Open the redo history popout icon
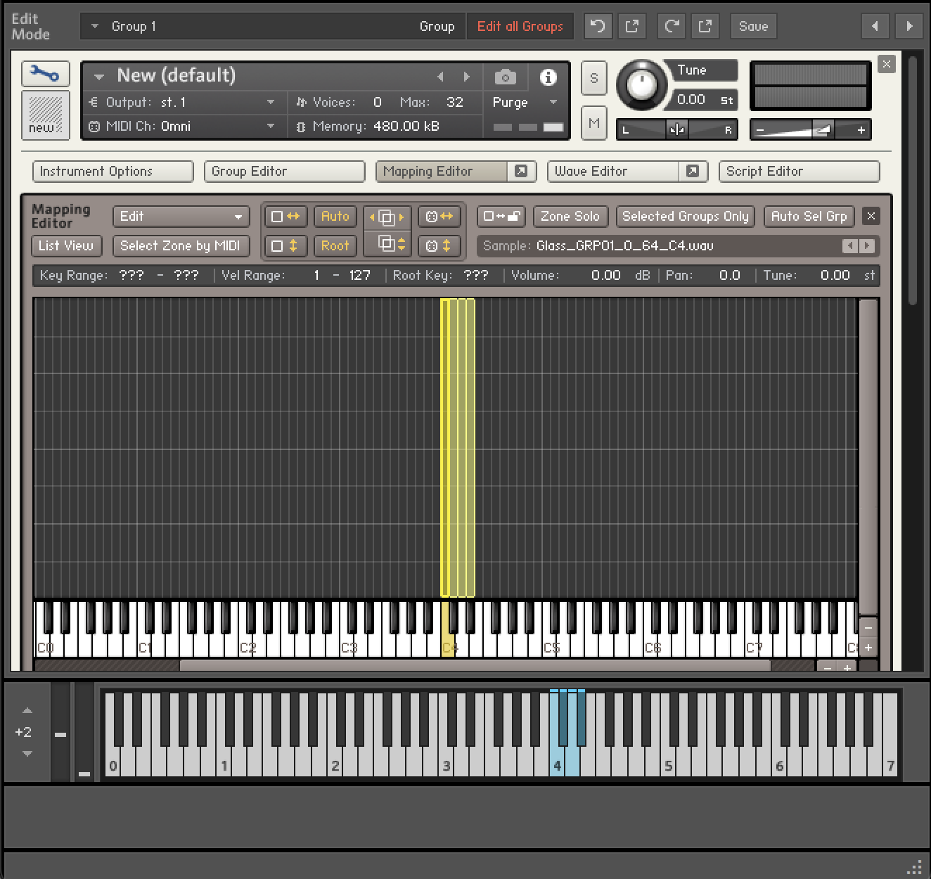The width and height of the screenshot is (931, 879). 705,26
